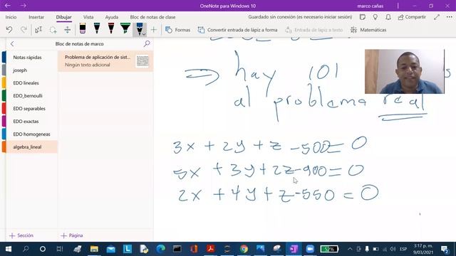Click the webcam video overlay
This screenshot has width=456, height=256.
click(405, 71)
